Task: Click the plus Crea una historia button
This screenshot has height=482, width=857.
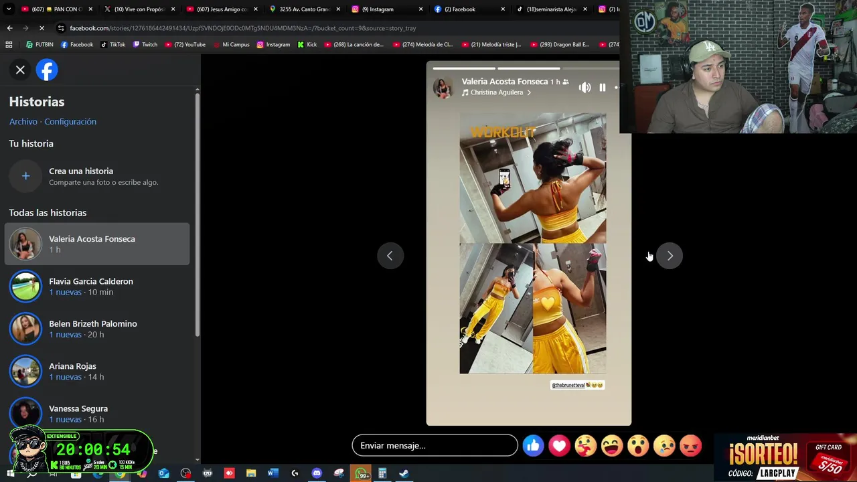Action: (25, 176)
